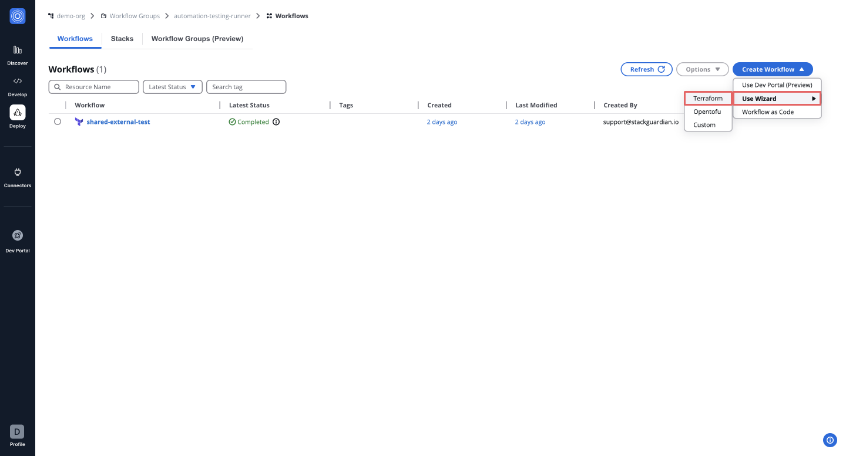Focus the Search tag field
The height and width of the screenshot is (456, 846).
click(x=246, y=87)
